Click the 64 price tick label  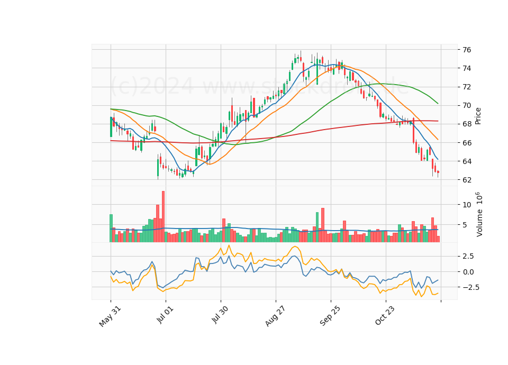(x=467, y=161)
